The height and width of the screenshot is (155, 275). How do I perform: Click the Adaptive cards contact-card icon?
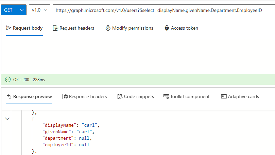(x=224, y=96)
